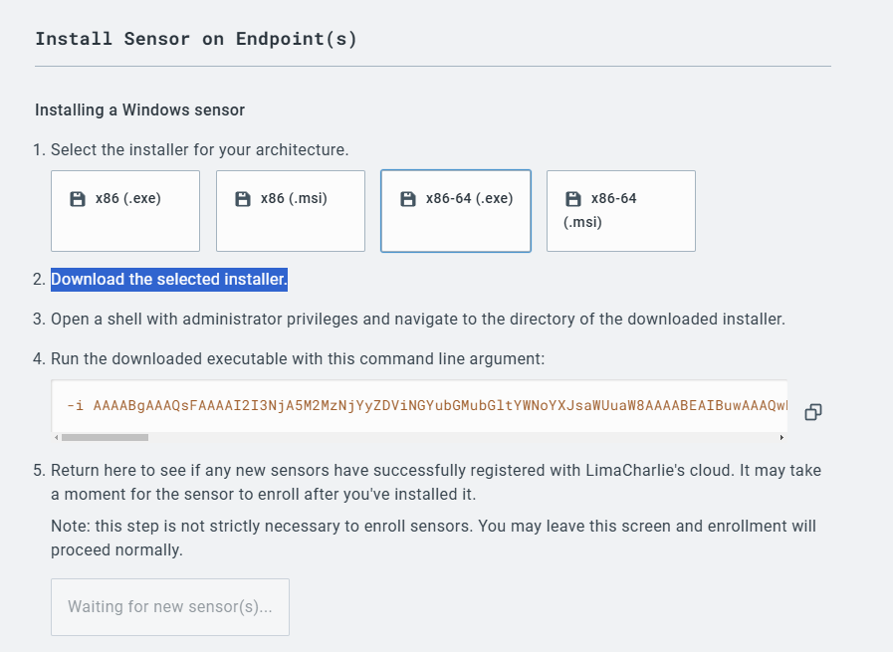Click the horizontal scrollbar thumb under the command
This screenshot has height=652, width=893.
tap(105, 437)
